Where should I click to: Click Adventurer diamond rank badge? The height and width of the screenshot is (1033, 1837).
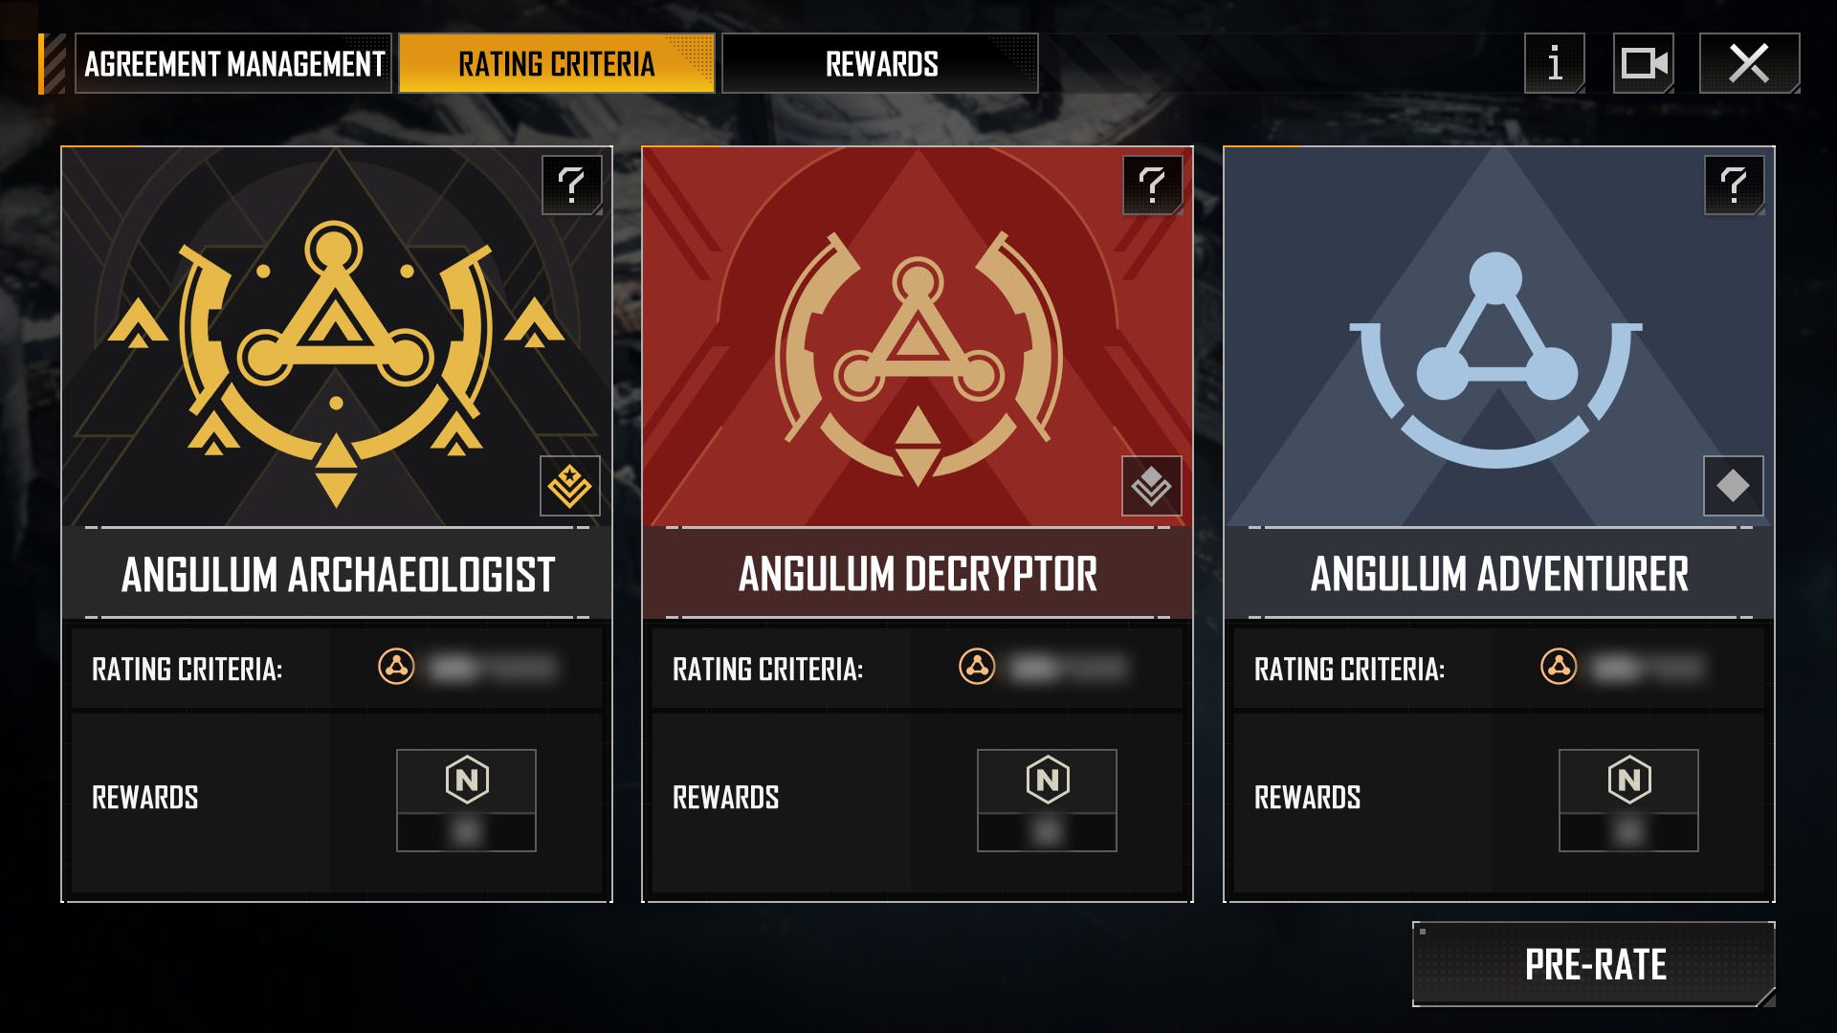point(1734,486)
